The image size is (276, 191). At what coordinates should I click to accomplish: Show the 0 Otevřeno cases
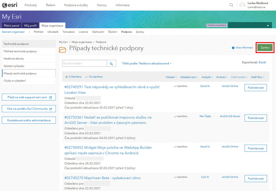73,77
